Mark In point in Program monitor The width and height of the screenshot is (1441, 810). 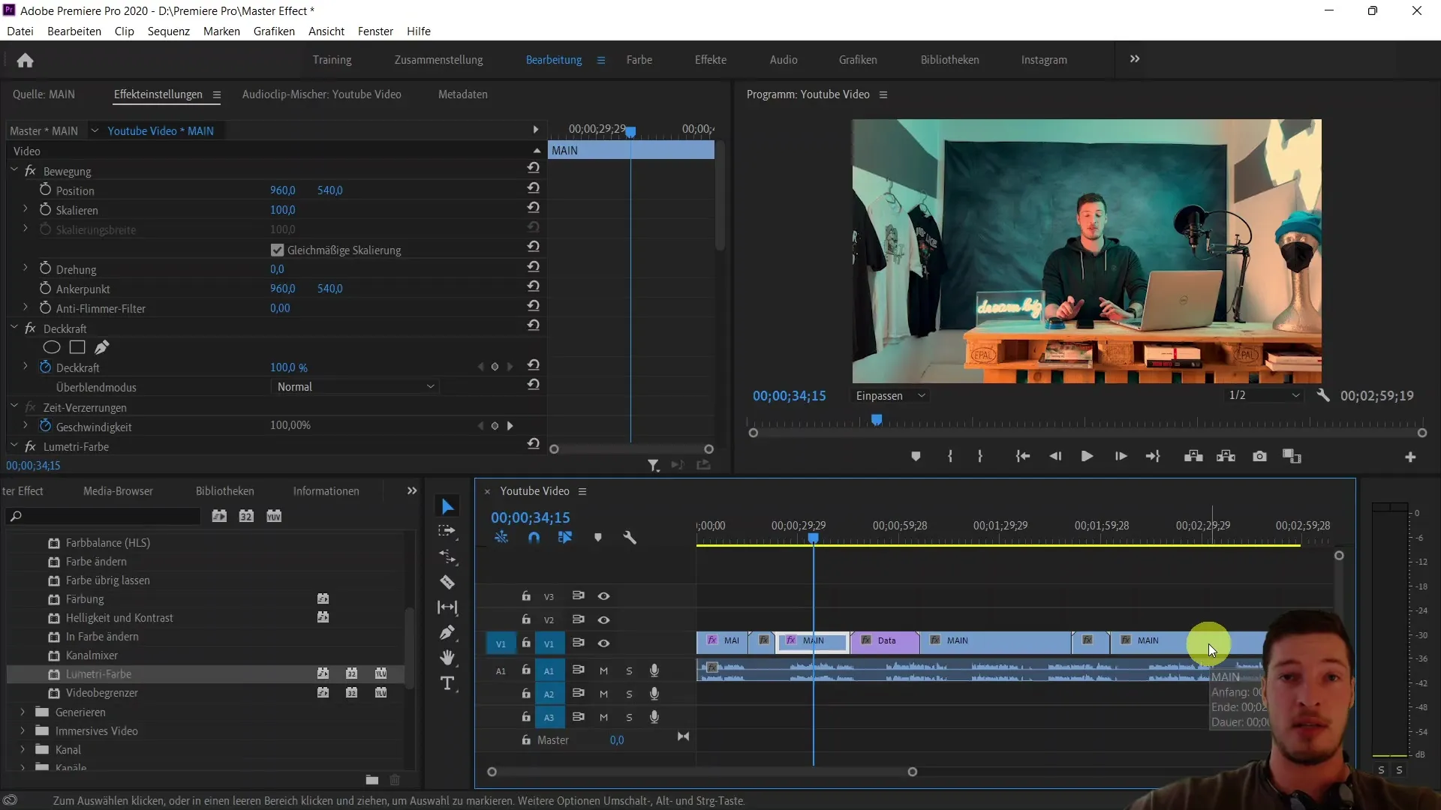950,456
